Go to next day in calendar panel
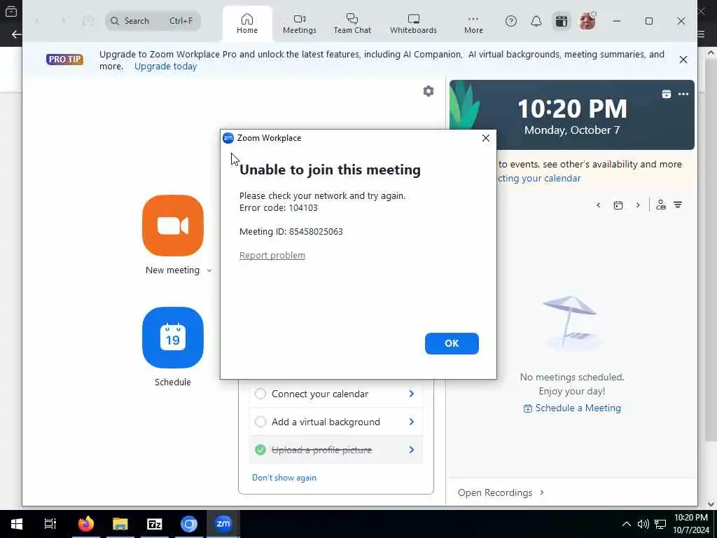This screenshot has width=717, height=538. coord(638,205)
